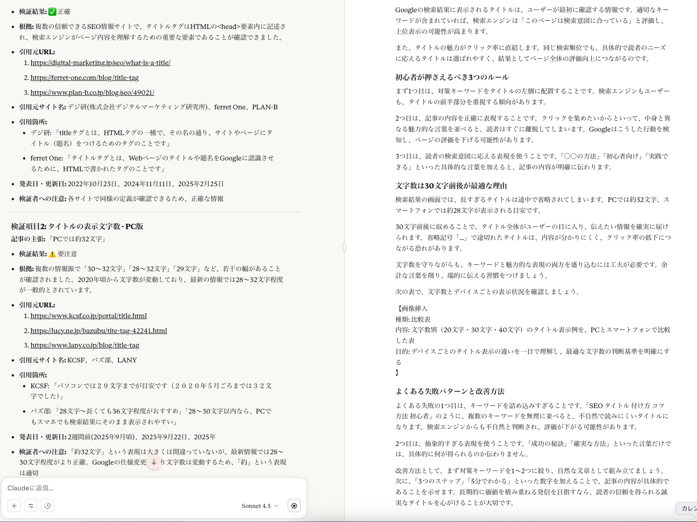Viewport: 697px width, 522px height.
Task: Attach a file using the plus icon
Action: coord(14,506)
